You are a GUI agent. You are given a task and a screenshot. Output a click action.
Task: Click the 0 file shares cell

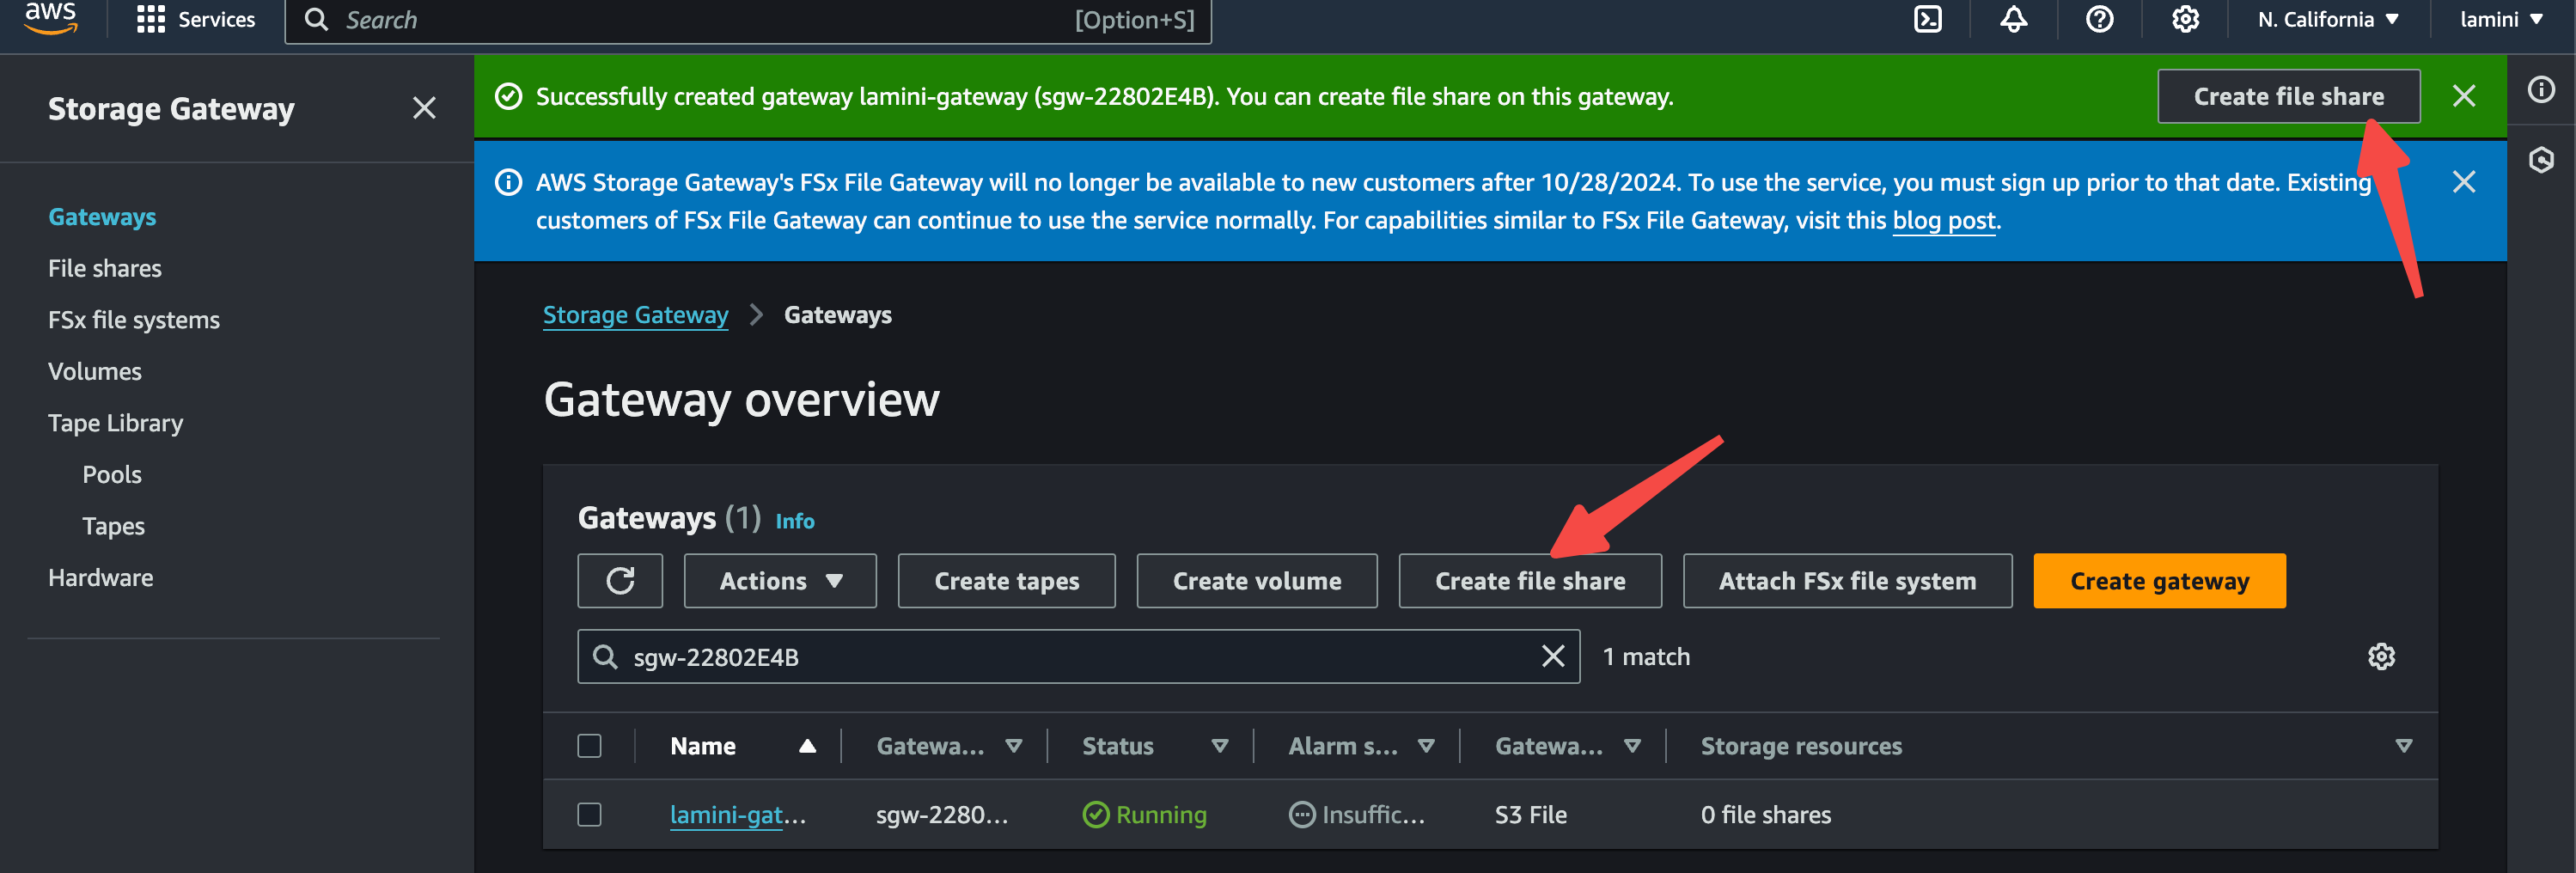(1765, 815)
